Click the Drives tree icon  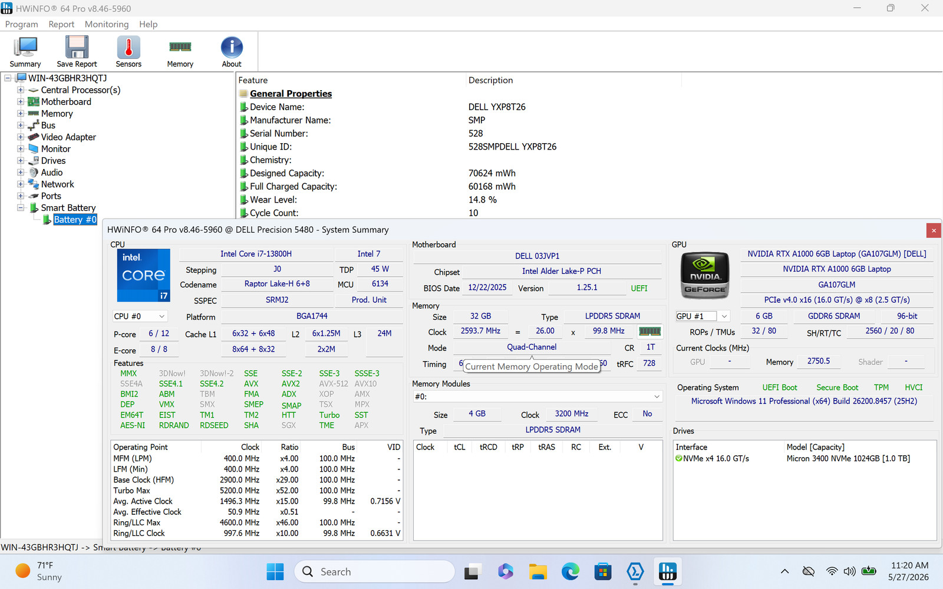coord(34,161)
